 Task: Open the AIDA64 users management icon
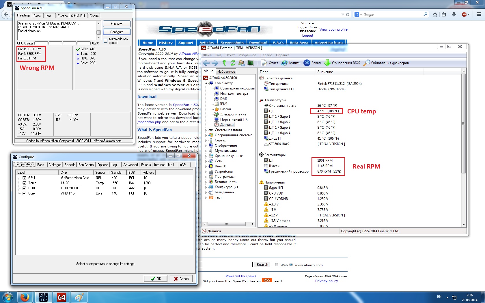[x=242, y=63]
